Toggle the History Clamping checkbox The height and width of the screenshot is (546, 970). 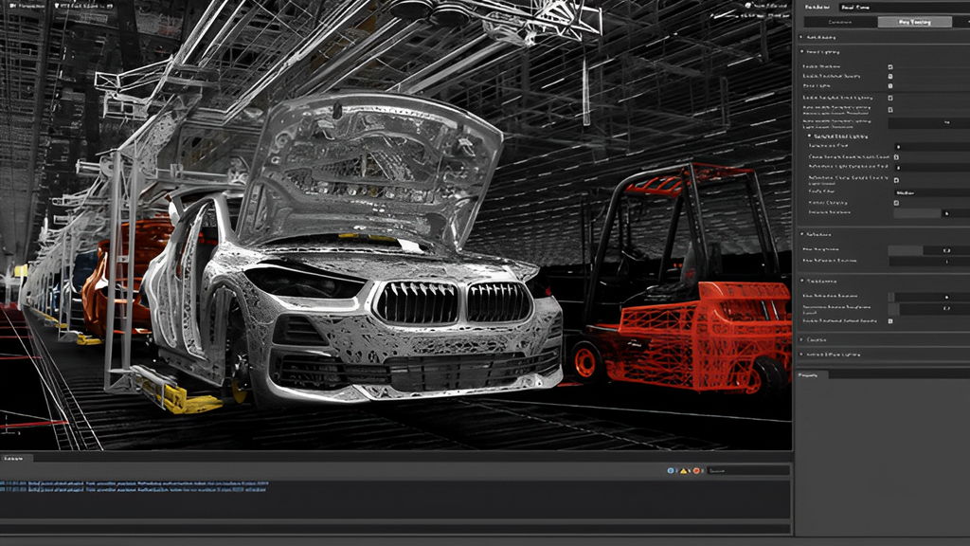tap(896, 203)
